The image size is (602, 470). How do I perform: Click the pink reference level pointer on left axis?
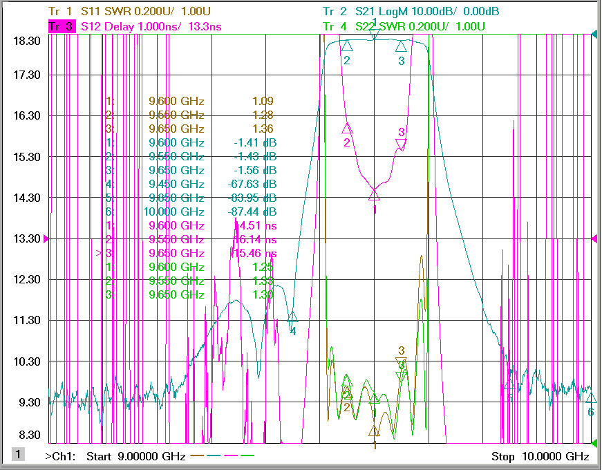tap(46, 239)
